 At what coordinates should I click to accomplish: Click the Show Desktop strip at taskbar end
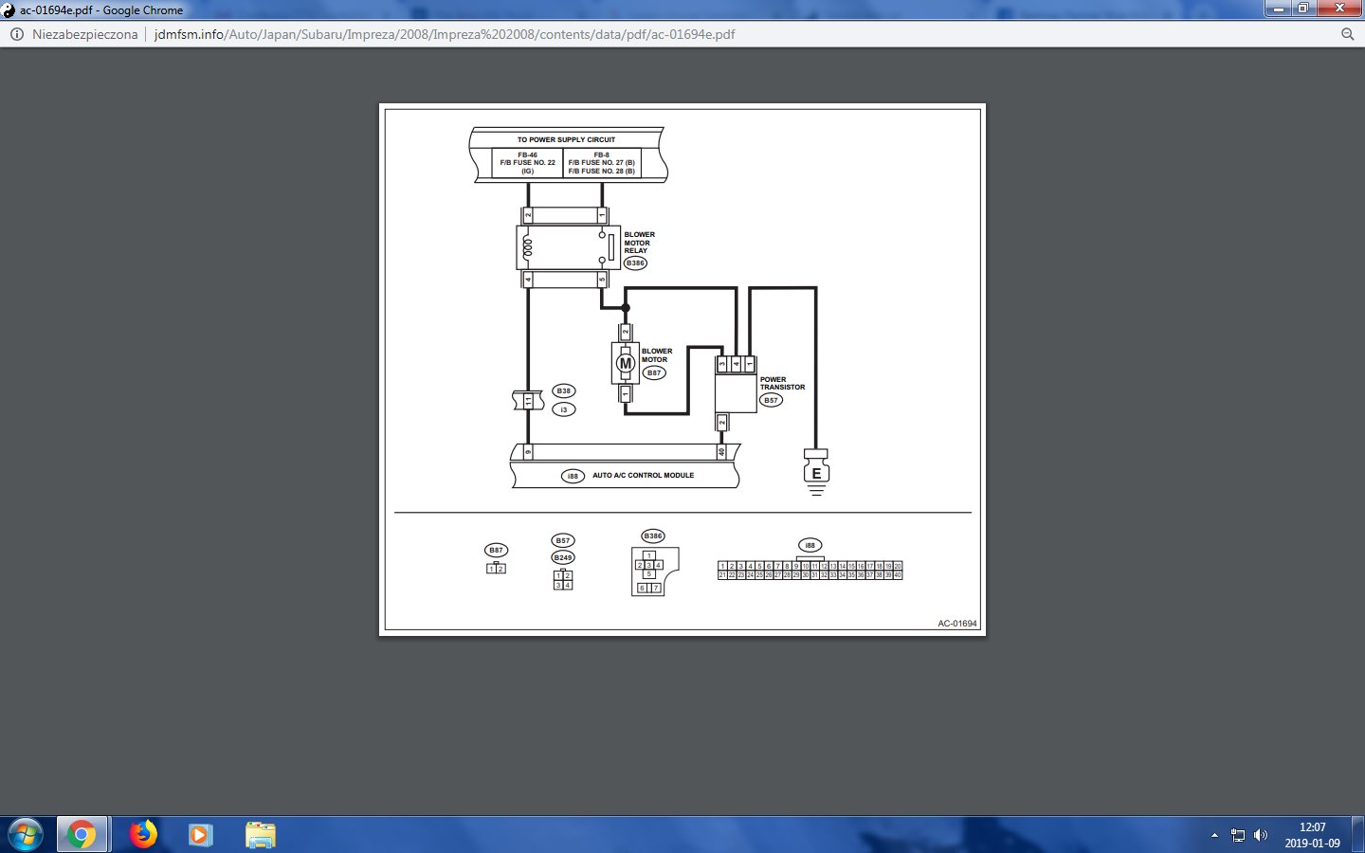(1358, 835)
